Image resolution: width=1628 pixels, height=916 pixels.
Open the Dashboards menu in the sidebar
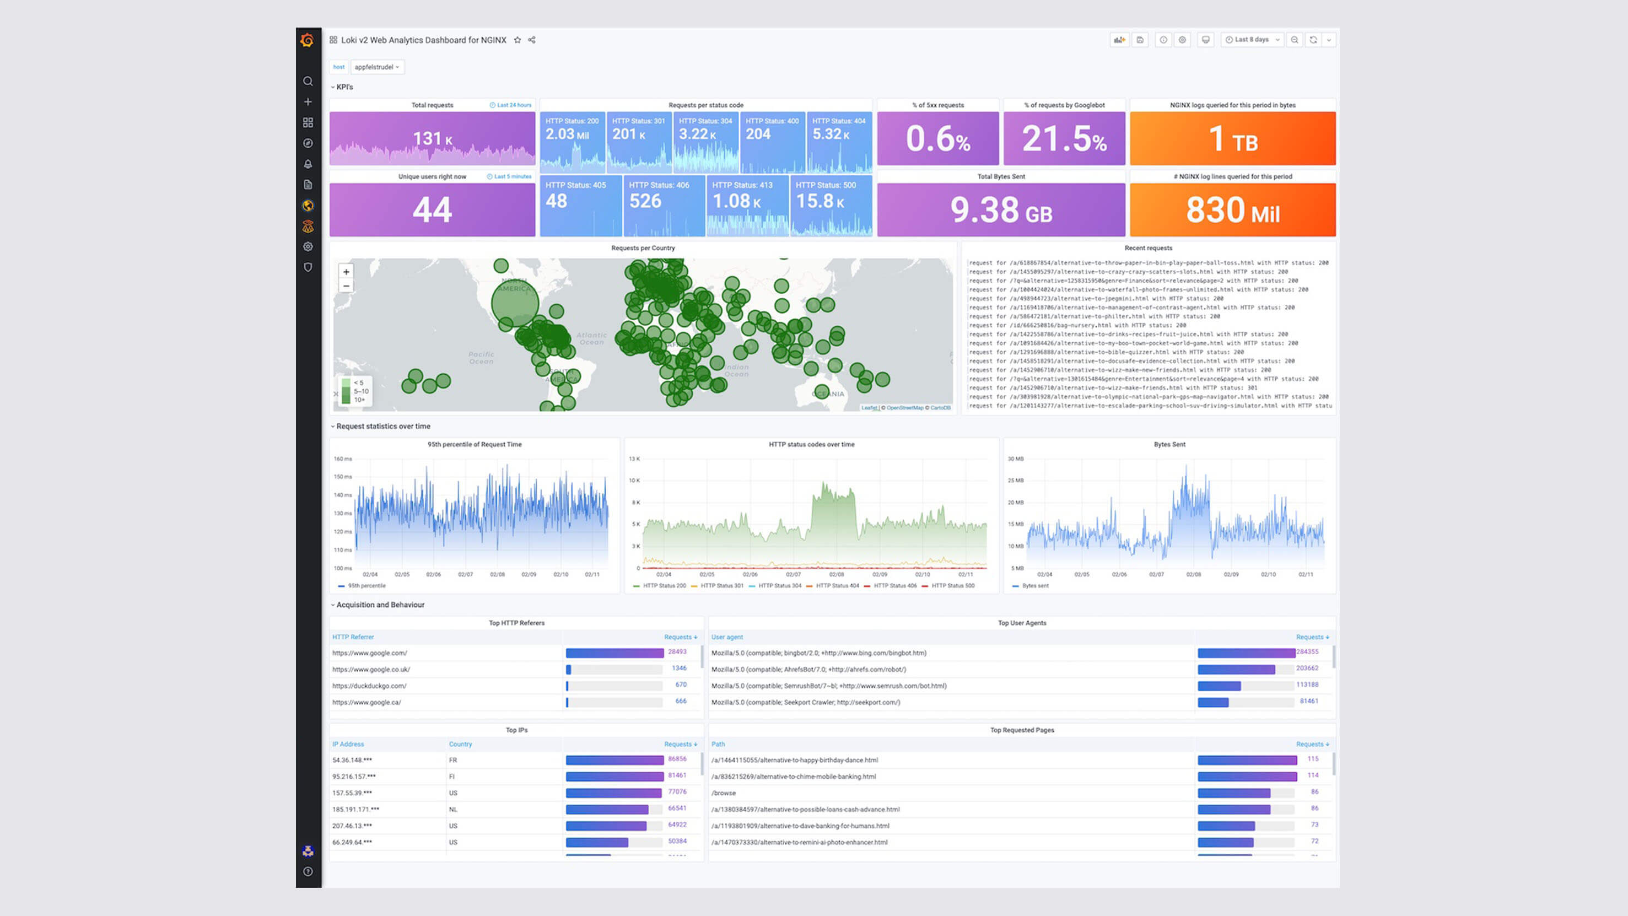[308, 122]
